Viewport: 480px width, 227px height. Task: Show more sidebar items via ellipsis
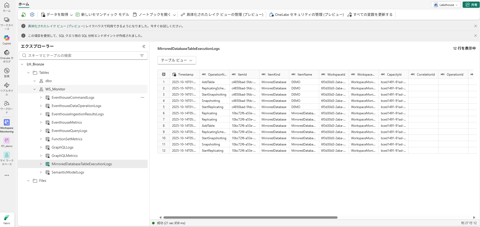pos(7,175)
